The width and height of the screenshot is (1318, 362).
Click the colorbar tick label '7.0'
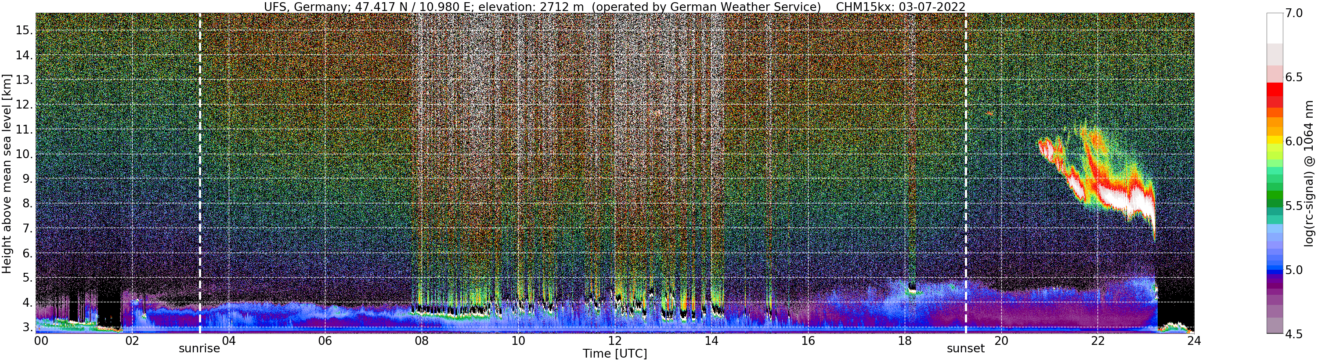point(1294,13)
